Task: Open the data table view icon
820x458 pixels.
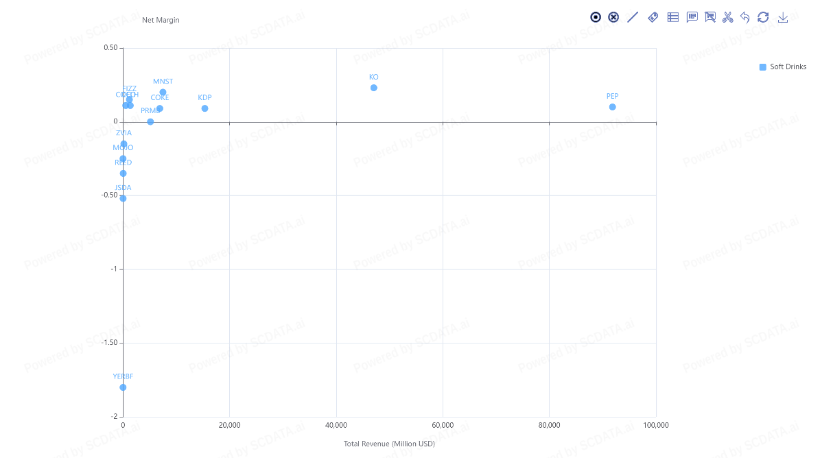Action: [672, 17]
